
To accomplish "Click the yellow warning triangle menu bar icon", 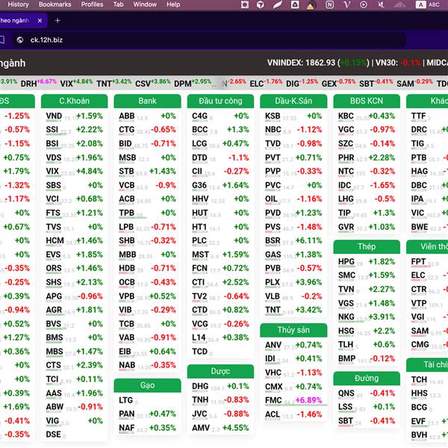I will [311, 5].
